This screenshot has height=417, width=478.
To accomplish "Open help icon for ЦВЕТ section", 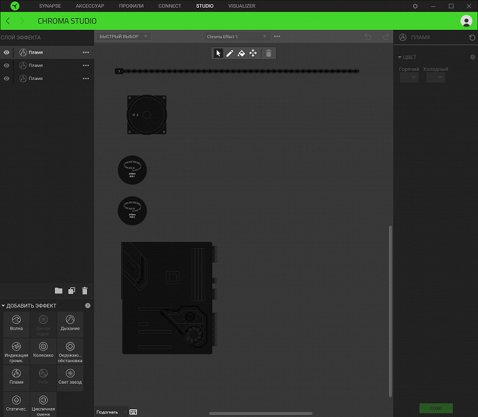I will click(472, 57).
